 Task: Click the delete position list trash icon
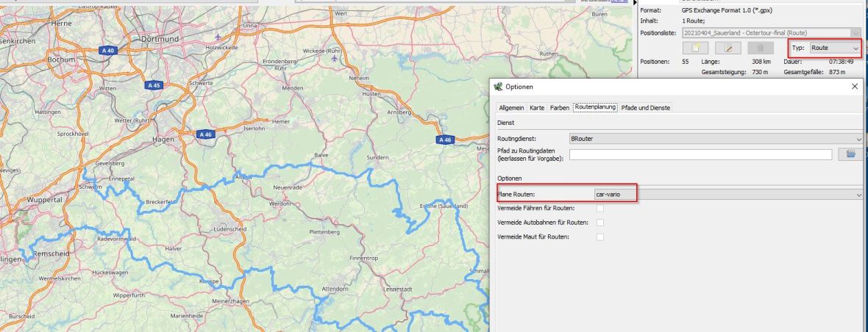(761, 48)
